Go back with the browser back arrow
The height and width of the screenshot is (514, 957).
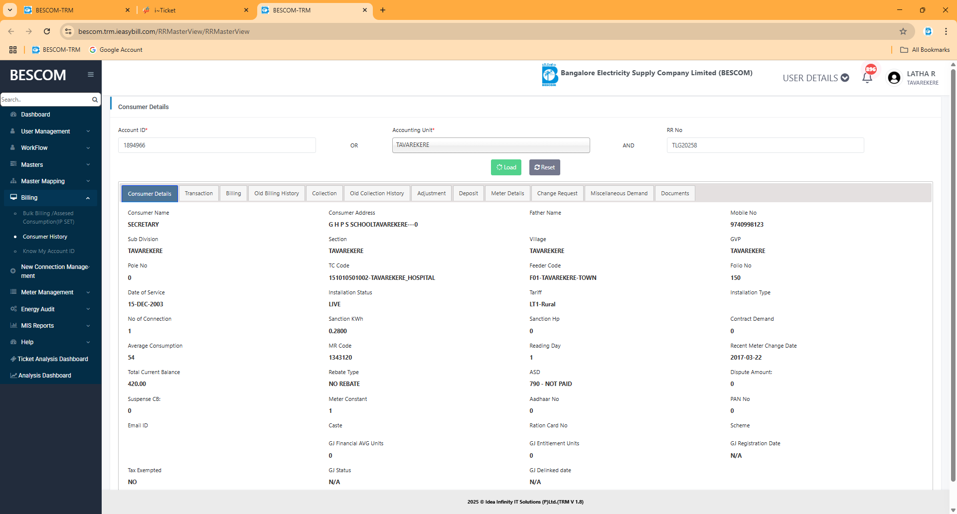click(11, 31)
